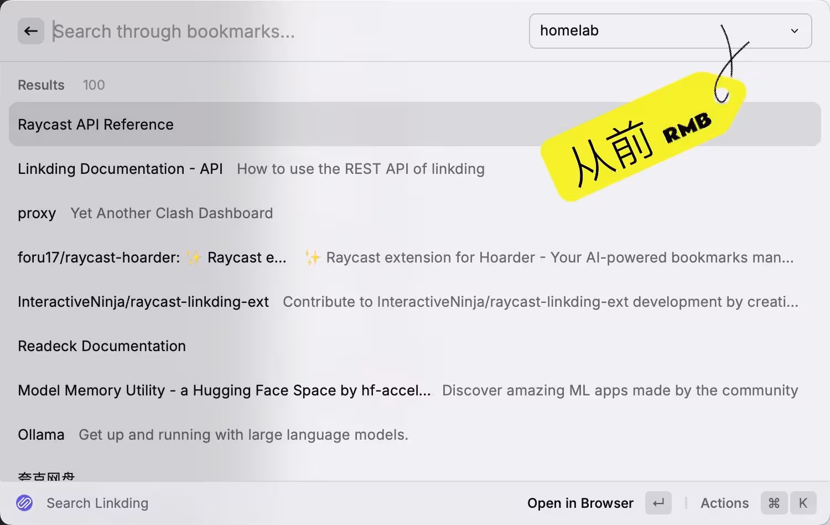
Task: Select the proxy bookmark row
Action: coord(414,213)
